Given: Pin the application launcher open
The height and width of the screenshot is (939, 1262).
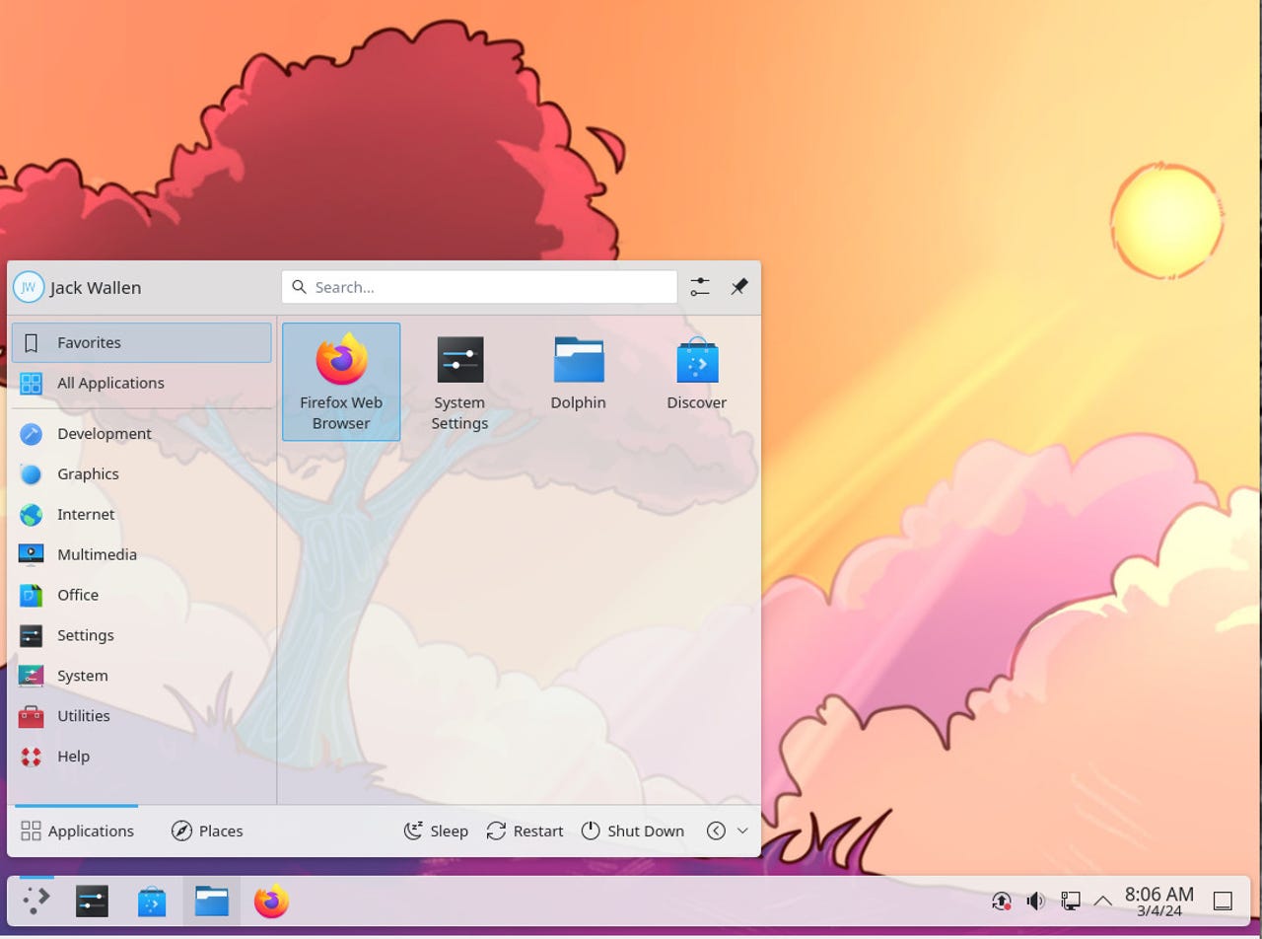Looking at the screenshot, I should (738, 287).
